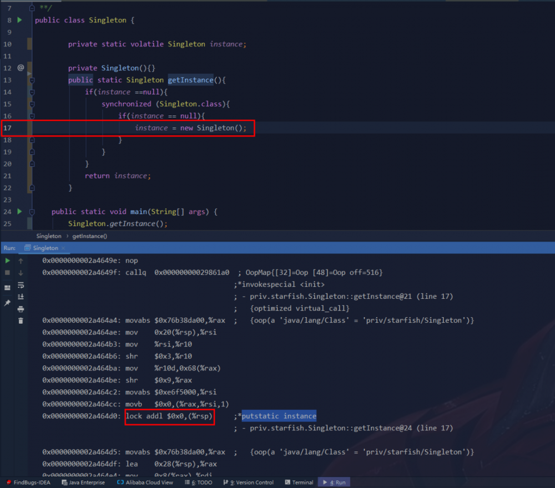Click highlighted 'putstatic instance' comment in console
Viewport: 555px width, 488px height.
279,416
